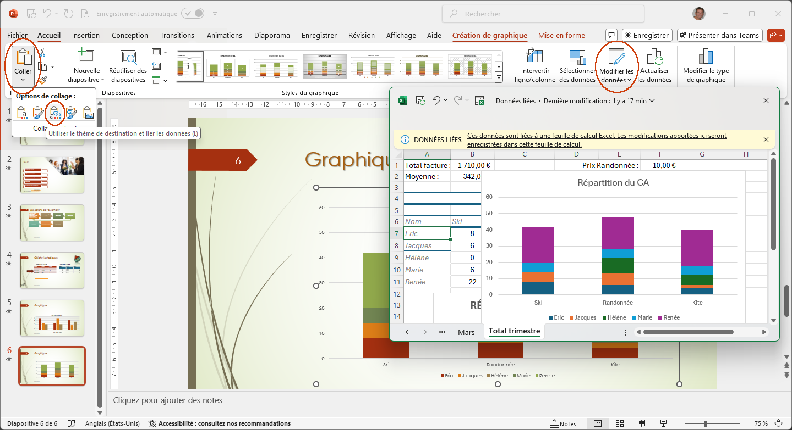Open the Mise en forme tab

pyautogui.click(x=561, y=35)
